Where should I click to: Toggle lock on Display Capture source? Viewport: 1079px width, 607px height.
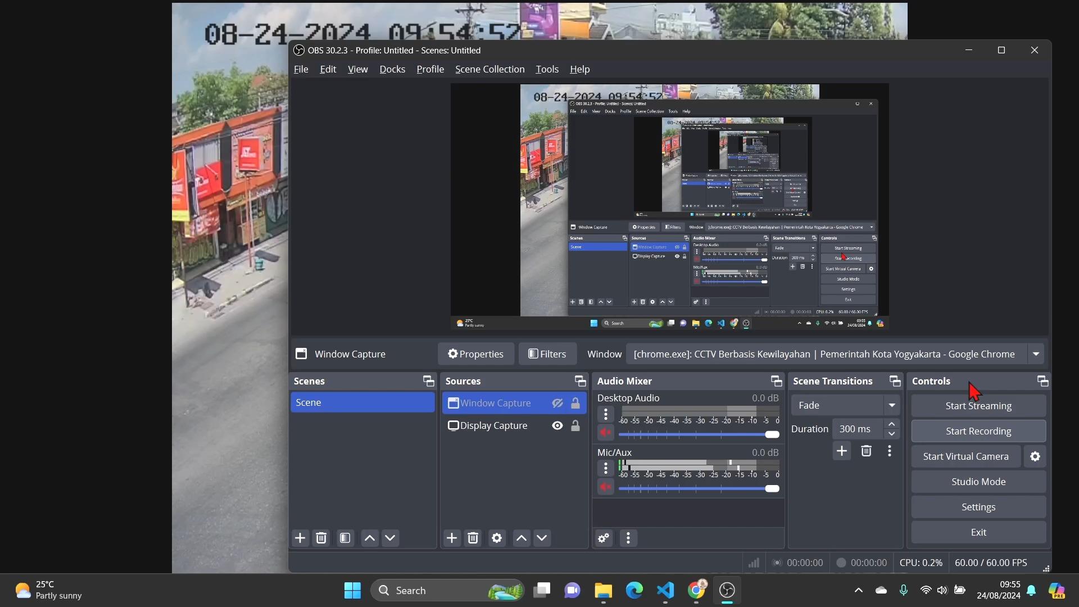point(575,425)
